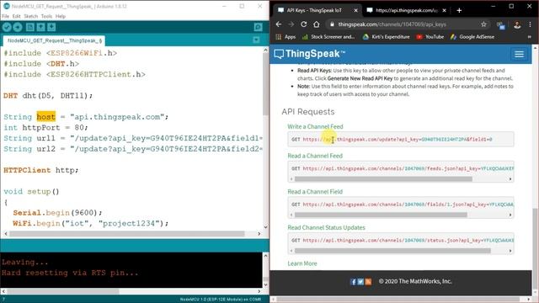This screenshot has width=539, height=303.
Task: Click the scrollbar under Read a Channel Field
Action: [381, 215]
